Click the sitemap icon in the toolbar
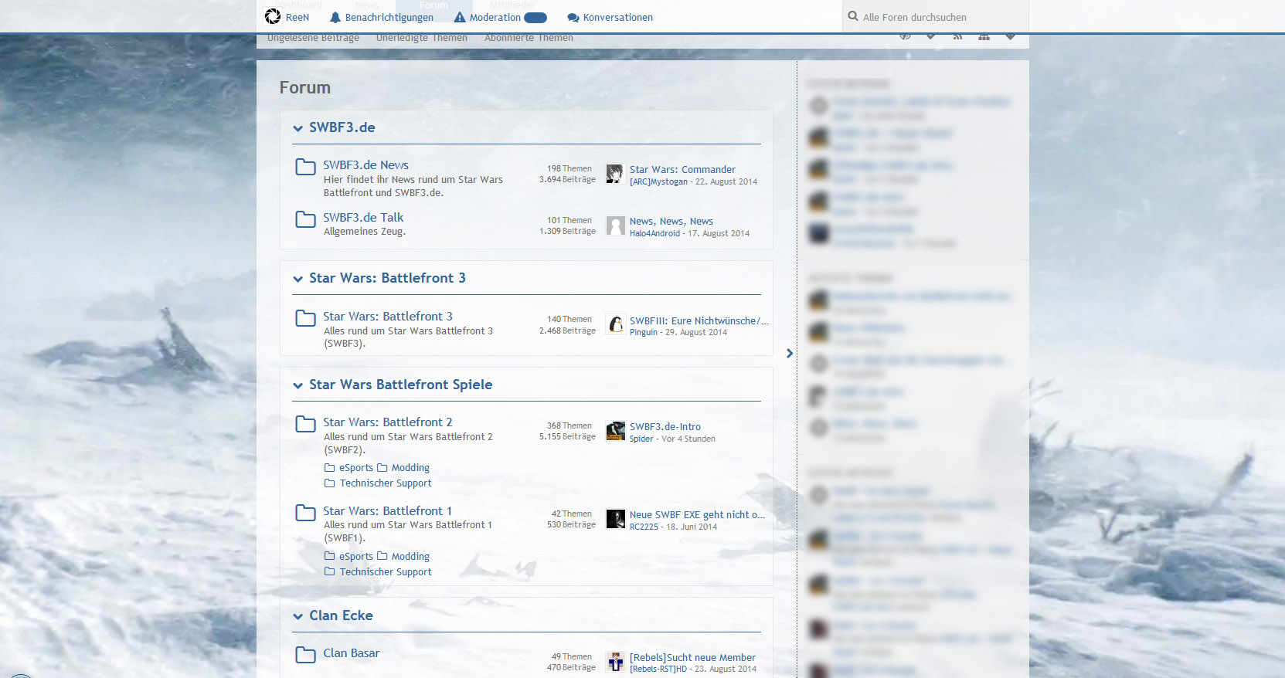The height and width of the screenshot is (678, 1285). click(984, 36)
